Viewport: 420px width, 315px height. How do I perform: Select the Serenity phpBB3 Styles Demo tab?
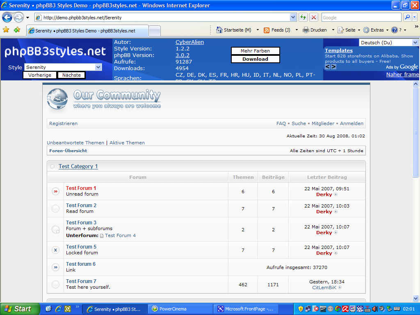pos(87,31)
